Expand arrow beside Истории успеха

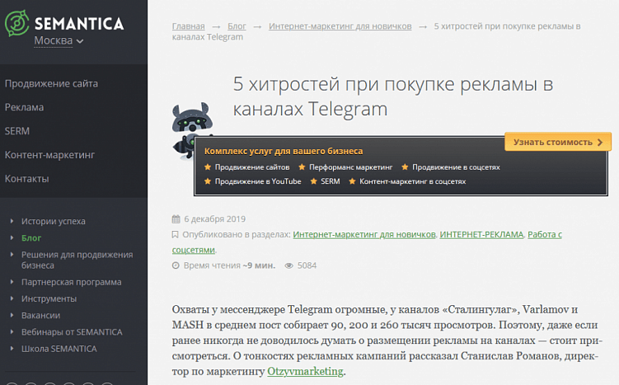pyautogui.click(x=12, y=221)
